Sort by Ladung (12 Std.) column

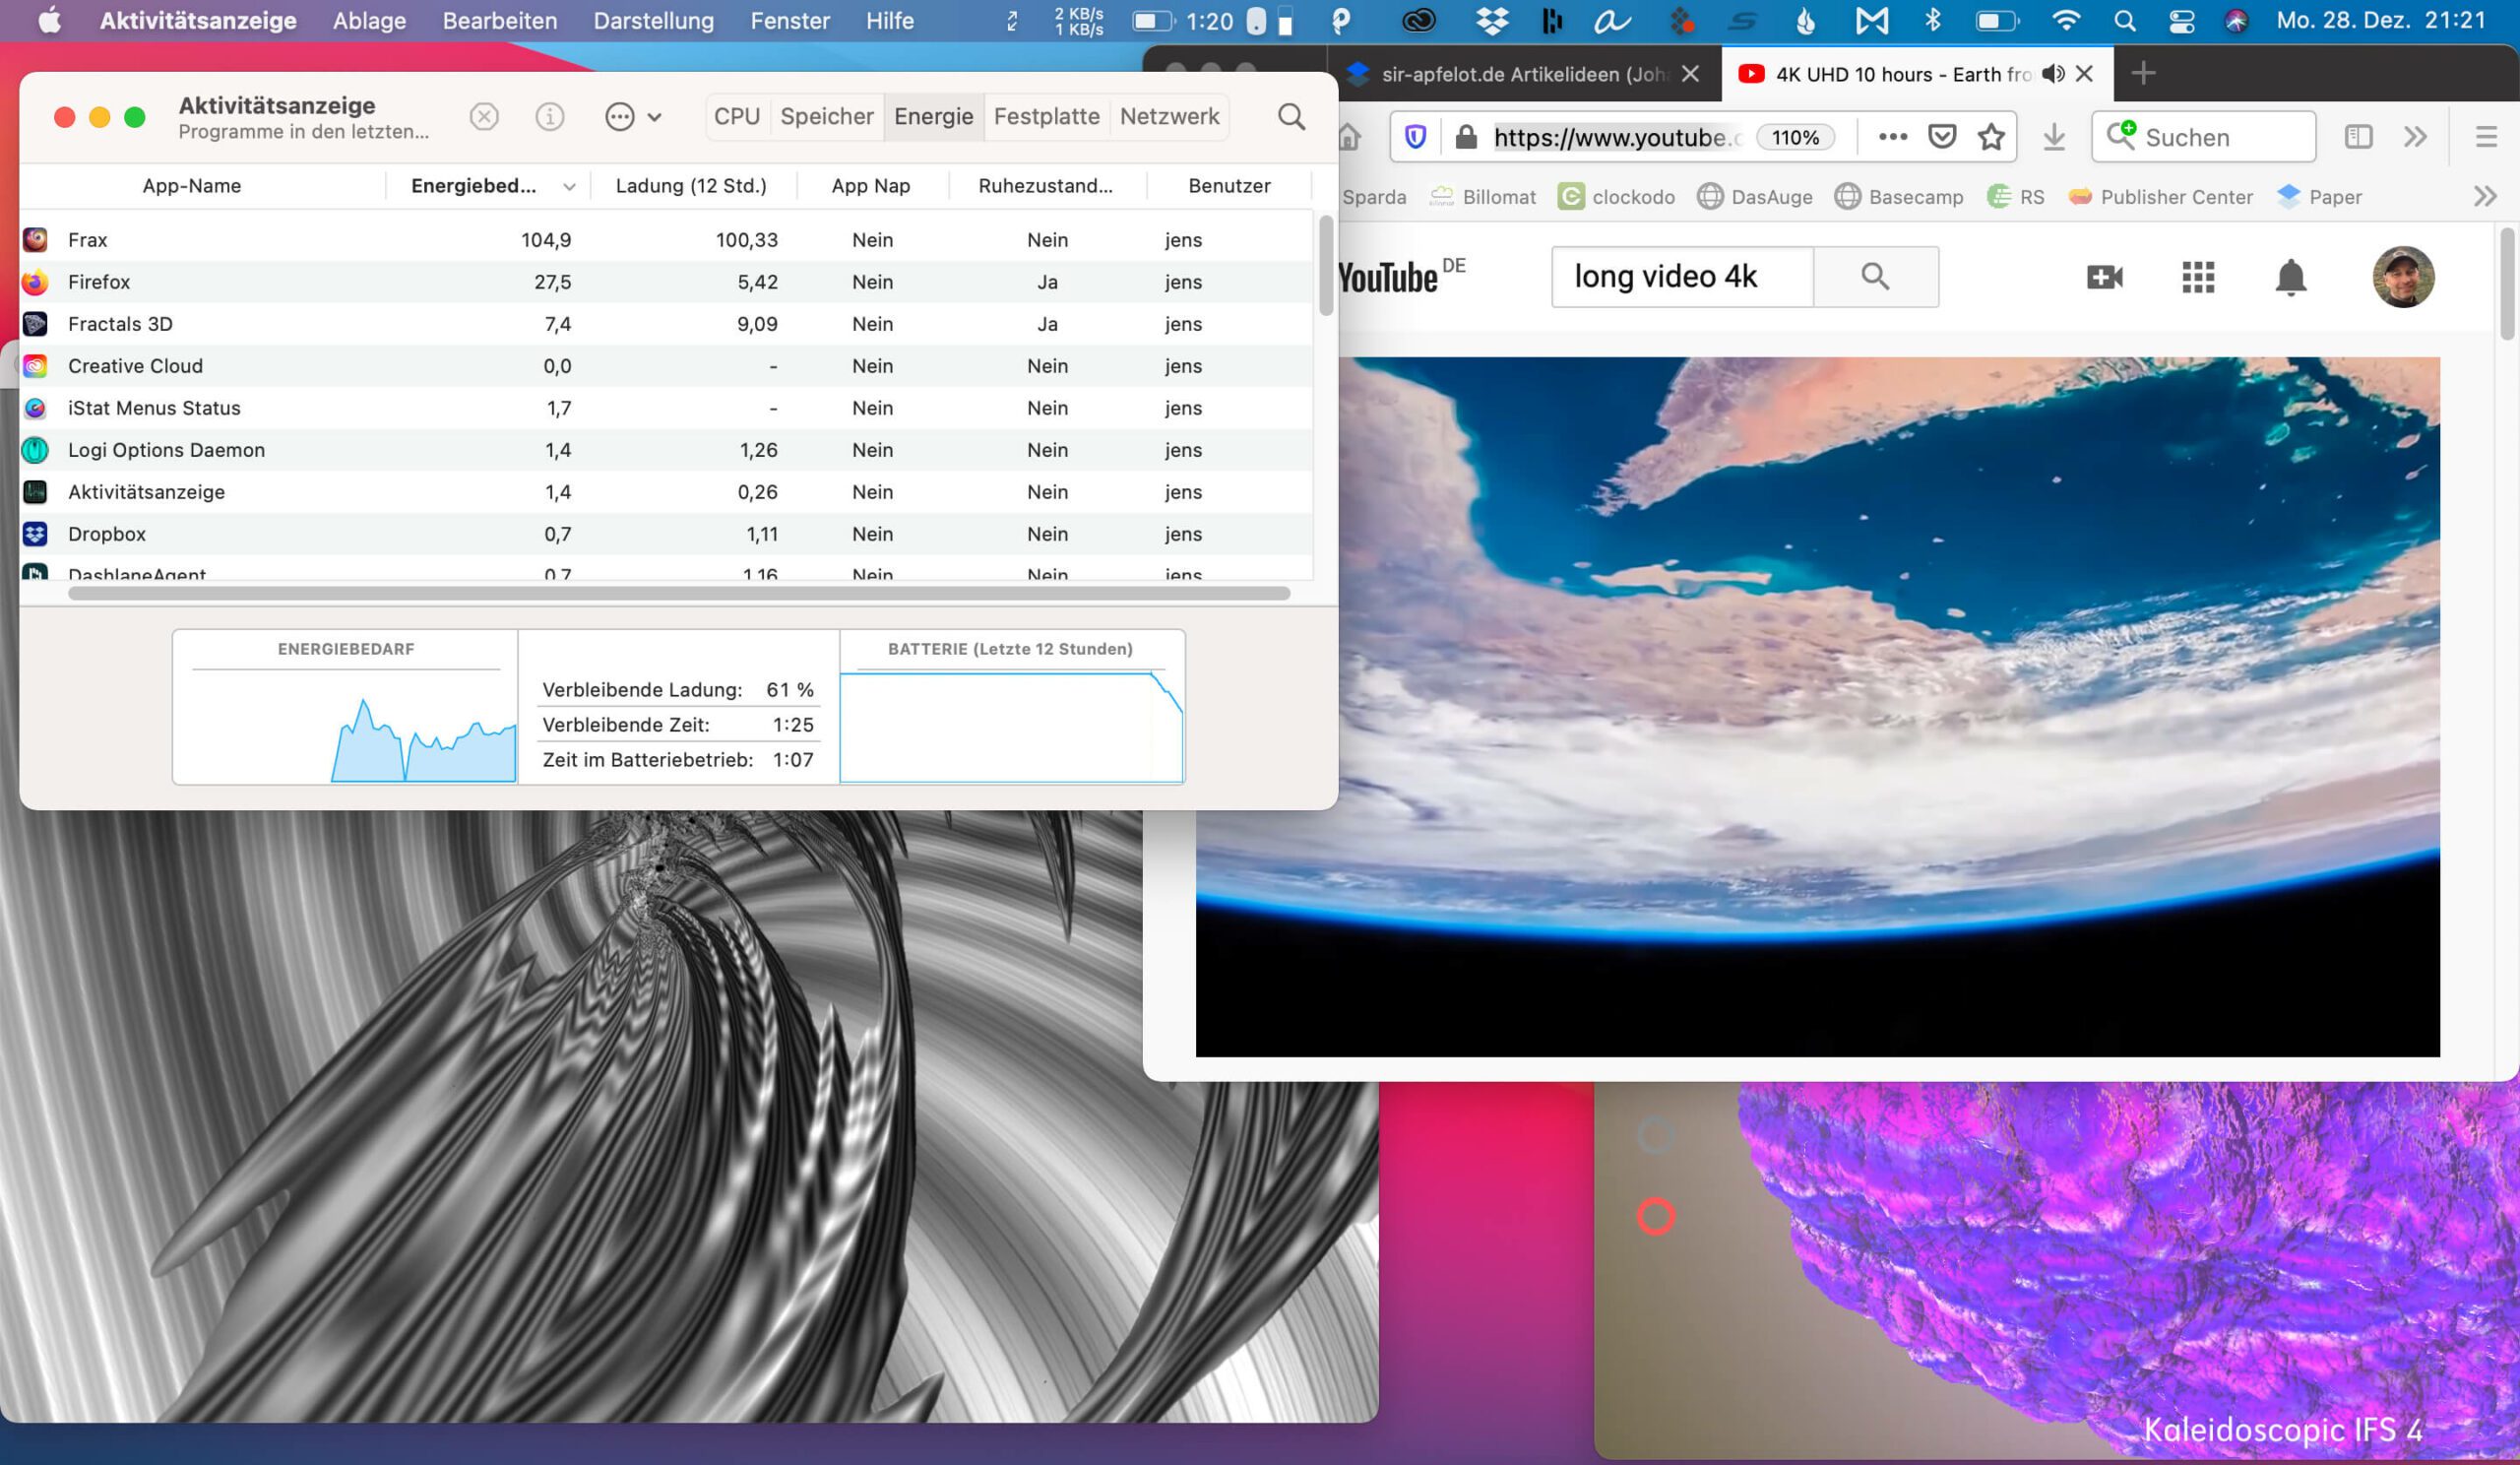tap(691, 186)
